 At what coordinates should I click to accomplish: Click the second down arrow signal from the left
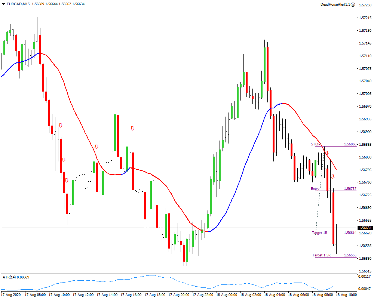(64, 160)
